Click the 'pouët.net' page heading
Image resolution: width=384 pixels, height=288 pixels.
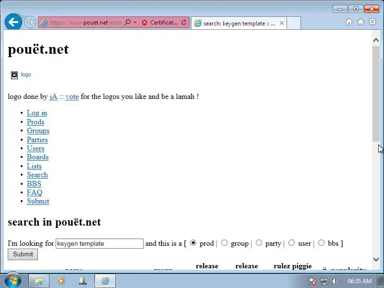tap(38, 49)
